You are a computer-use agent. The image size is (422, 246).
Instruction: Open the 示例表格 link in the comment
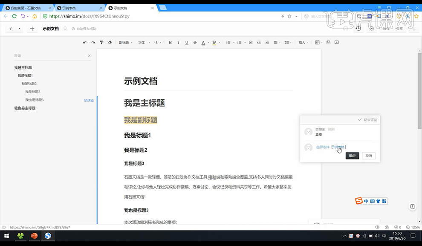pos(338,147)
